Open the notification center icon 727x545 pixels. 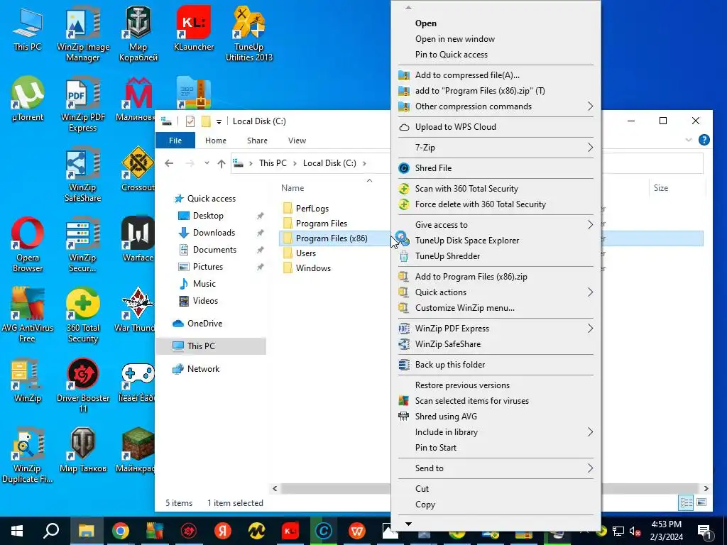704,531
